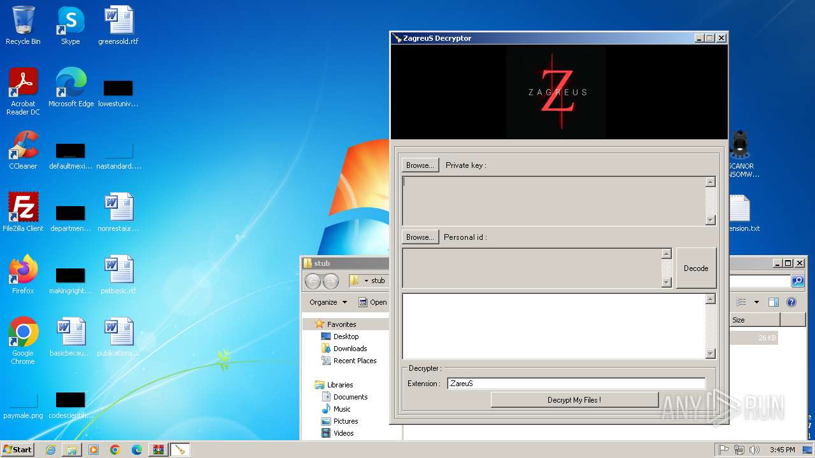Viewport: 815px width, 458px height.
Task: Edit the Extension field containing .ZareuS
Action: click(576, 384)
